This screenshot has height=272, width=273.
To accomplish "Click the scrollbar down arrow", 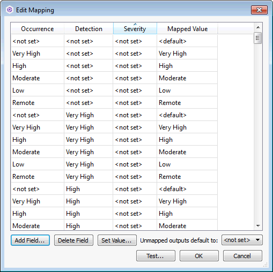I will (258, 225).
